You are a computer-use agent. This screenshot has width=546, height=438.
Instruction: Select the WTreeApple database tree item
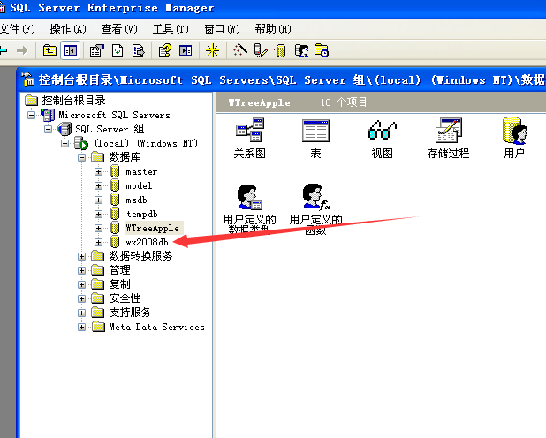tap(152, 228)
